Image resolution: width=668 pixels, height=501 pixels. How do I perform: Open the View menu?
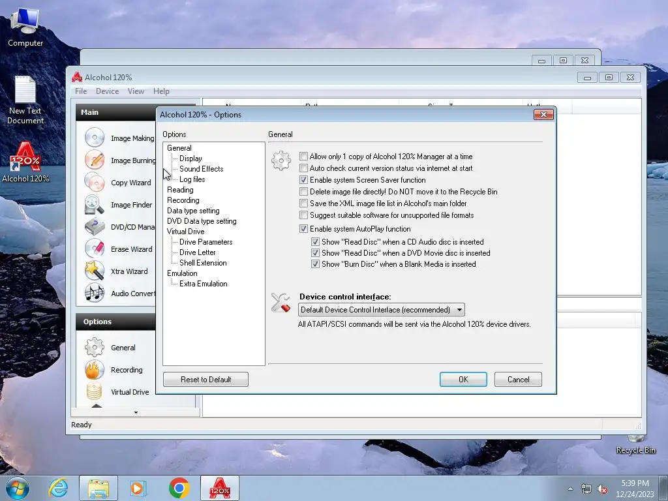[x=136, y=91]
